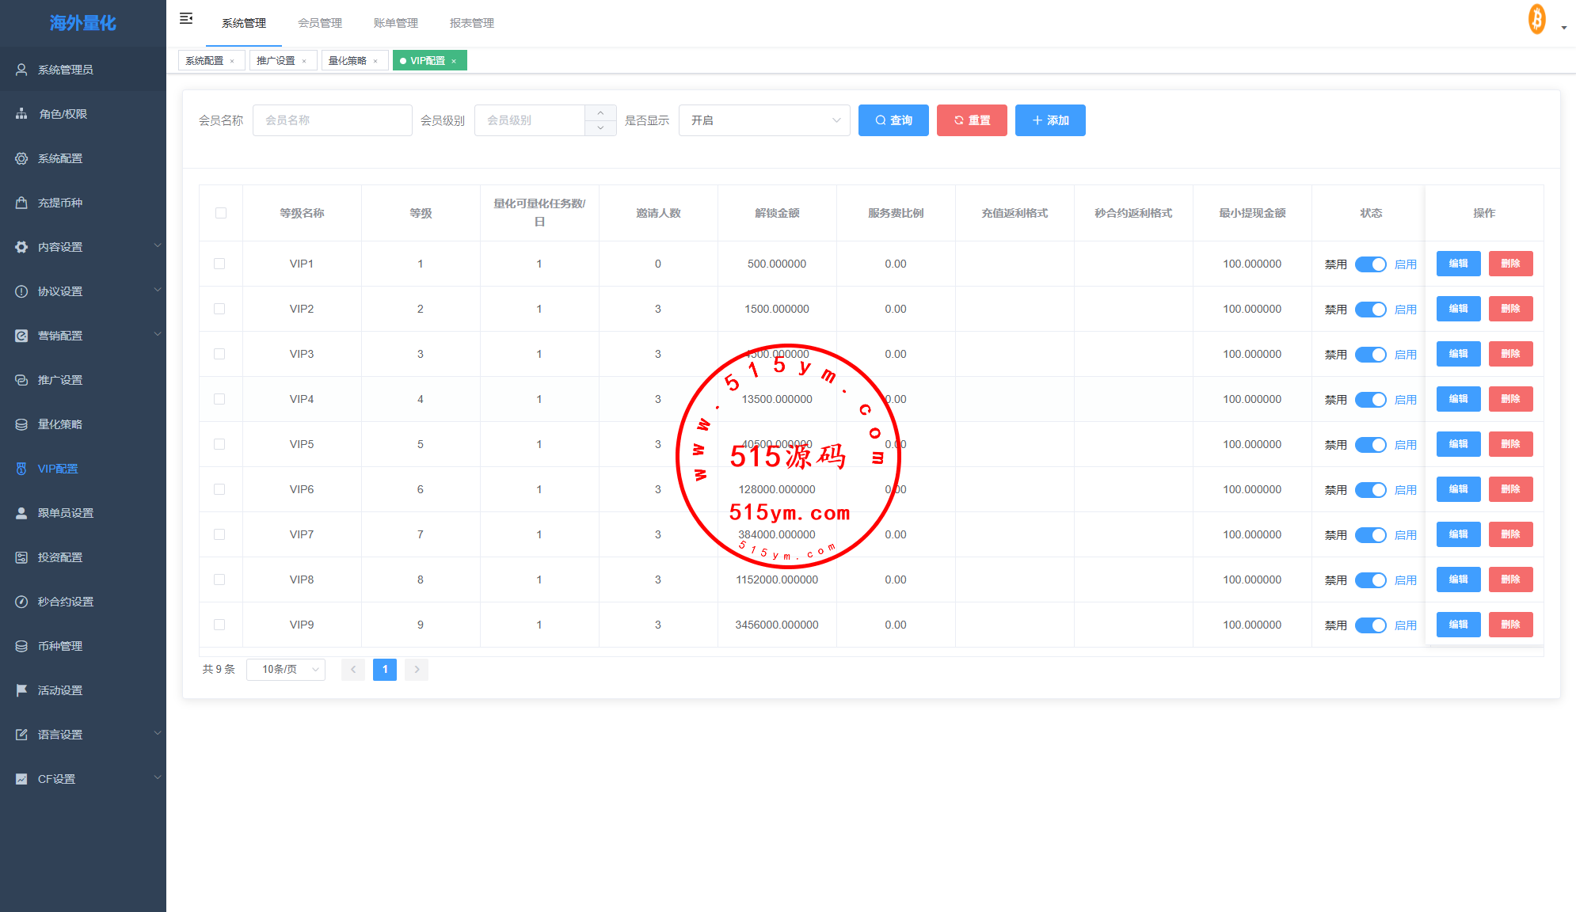
Task: Click the 活动设置 flag icon
Action: pos(21,690)
